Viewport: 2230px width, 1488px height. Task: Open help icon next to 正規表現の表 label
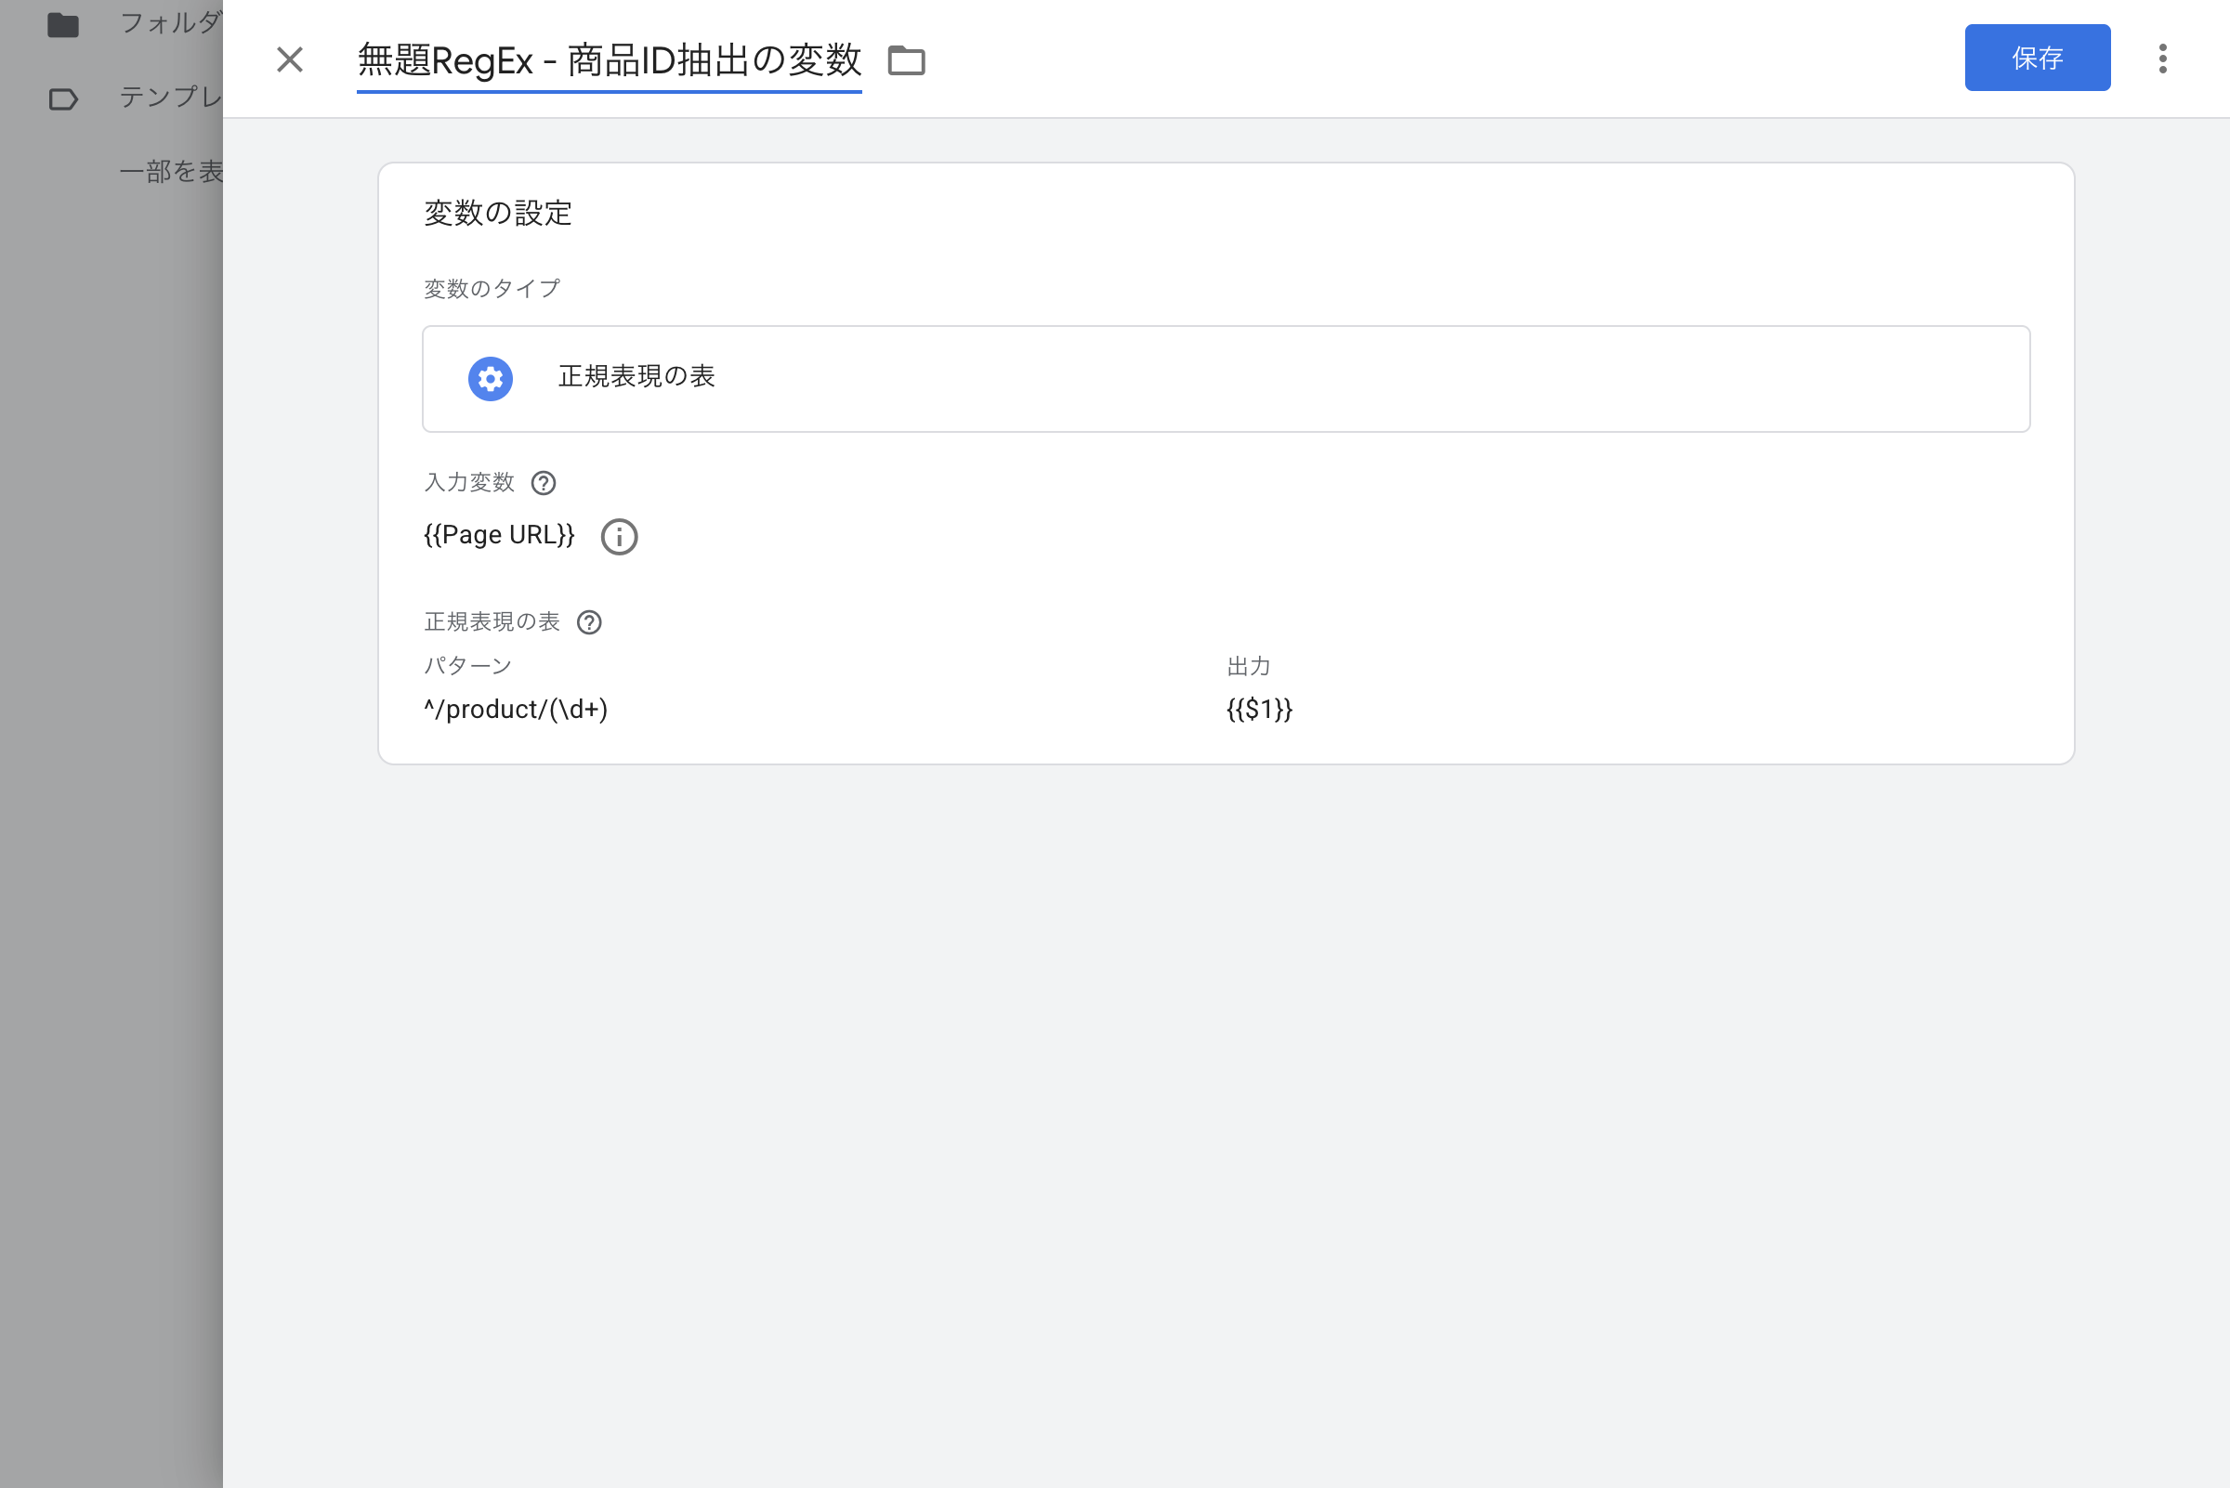tap(588, 622)
